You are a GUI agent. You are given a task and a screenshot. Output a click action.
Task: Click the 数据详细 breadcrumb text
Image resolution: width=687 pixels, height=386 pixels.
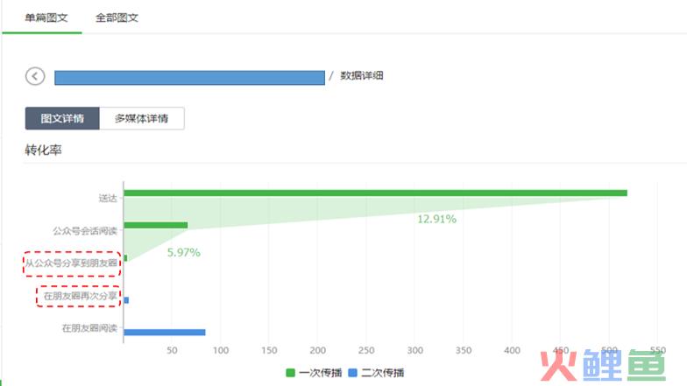(x=361, y=76)
